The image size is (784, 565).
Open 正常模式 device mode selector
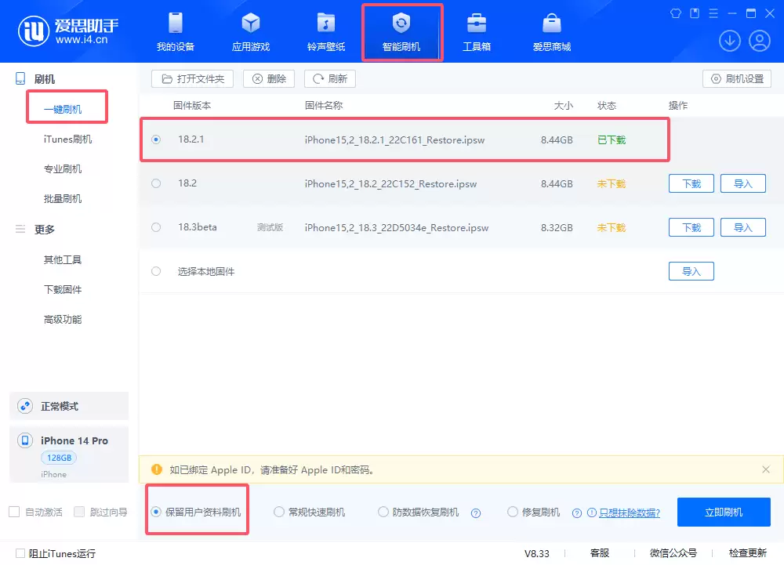coord(69,407)
